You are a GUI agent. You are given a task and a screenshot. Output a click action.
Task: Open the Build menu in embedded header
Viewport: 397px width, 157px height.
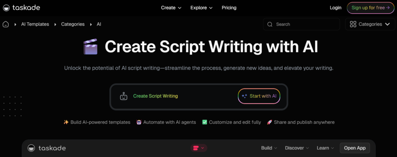point(269,148)
